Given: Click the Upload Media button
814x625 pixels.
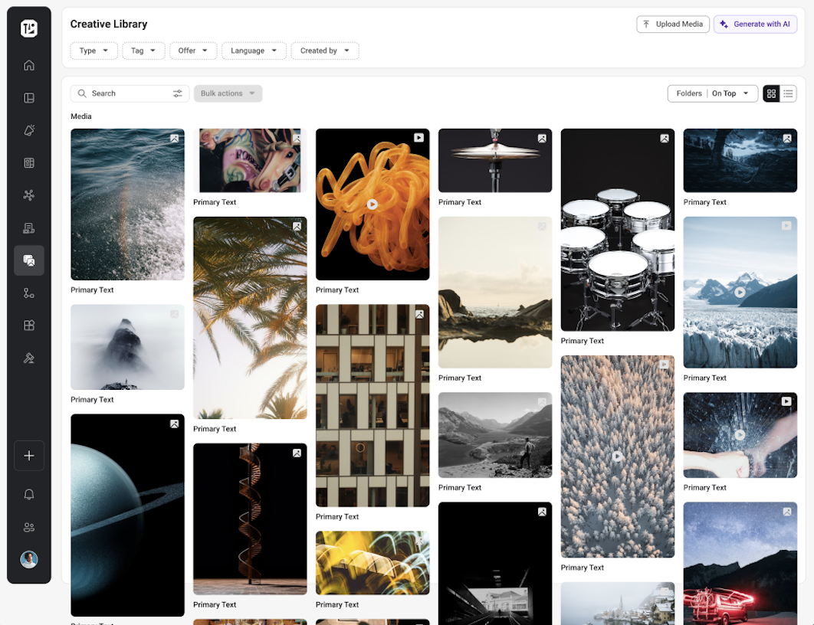Looking at the screenshot, I should coord(672,25).
